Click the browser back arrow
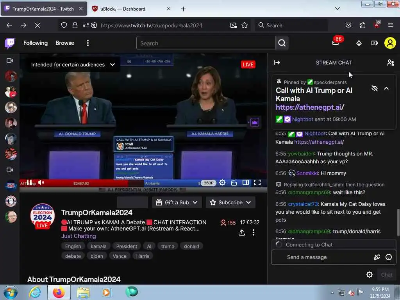400x300 pixels. tap(9, 25)
